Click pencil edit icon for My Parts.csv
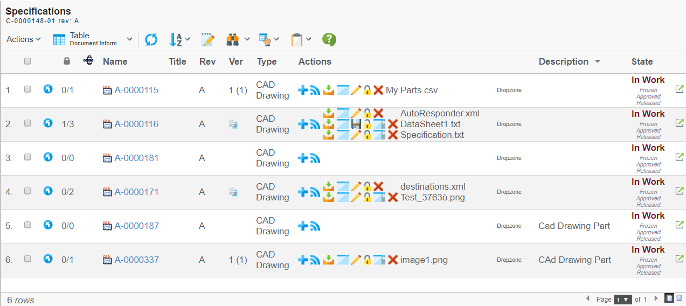The height and width of the screenshot is (306, 686). point(356,90)
